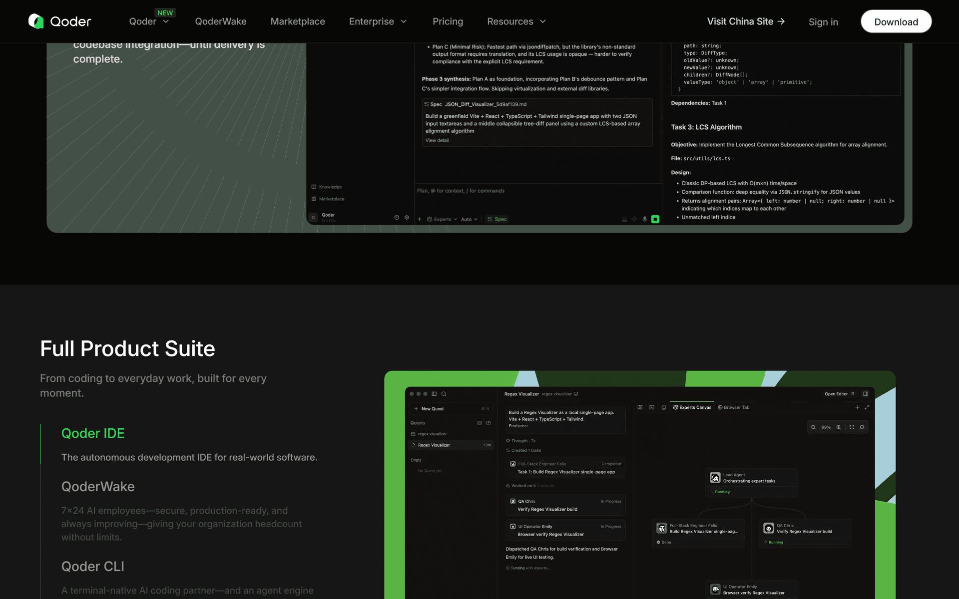Open the settings gear beside Qoder account

click(x=407, y=218)
